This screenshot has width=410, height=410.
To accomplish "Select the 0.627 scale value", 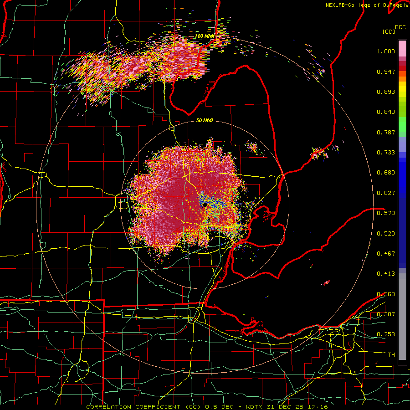I will [x=386, y=193].
